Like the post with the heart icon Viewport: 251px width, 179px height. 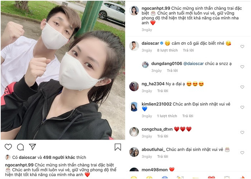[x=8, y=147]
